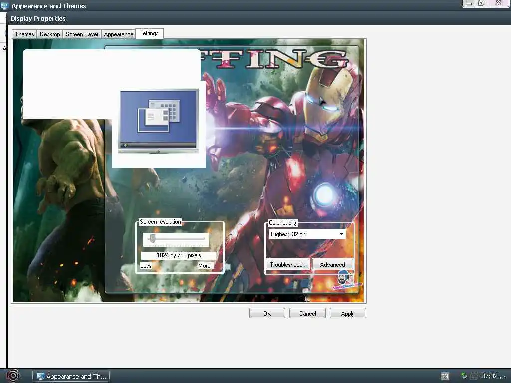Minimize the Appearance and Themes window

click(x=469, y=3)
